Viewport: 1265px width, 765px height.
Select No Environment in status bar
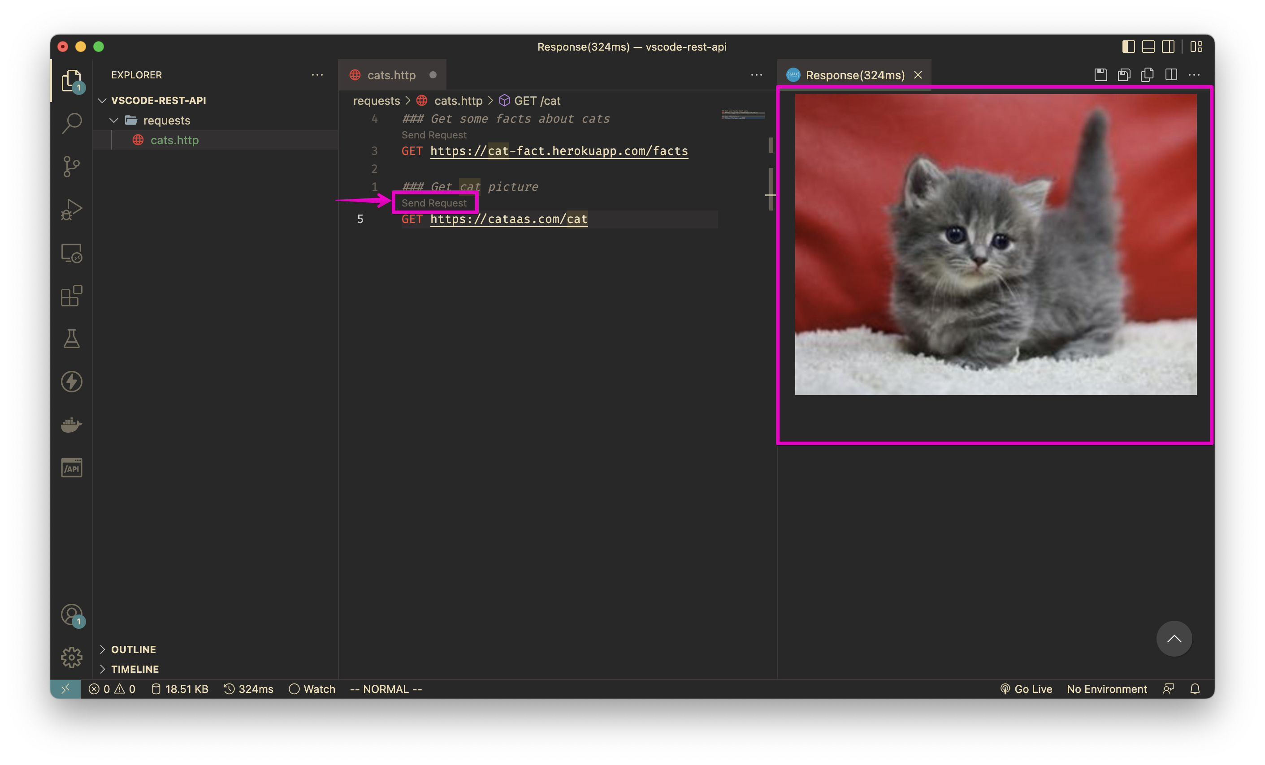coord(1106,689)
